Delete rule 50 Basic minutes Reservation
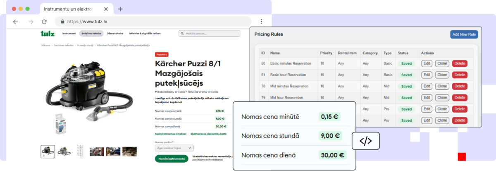The width and height of the screenshot is (496, 171). [460, 63]
